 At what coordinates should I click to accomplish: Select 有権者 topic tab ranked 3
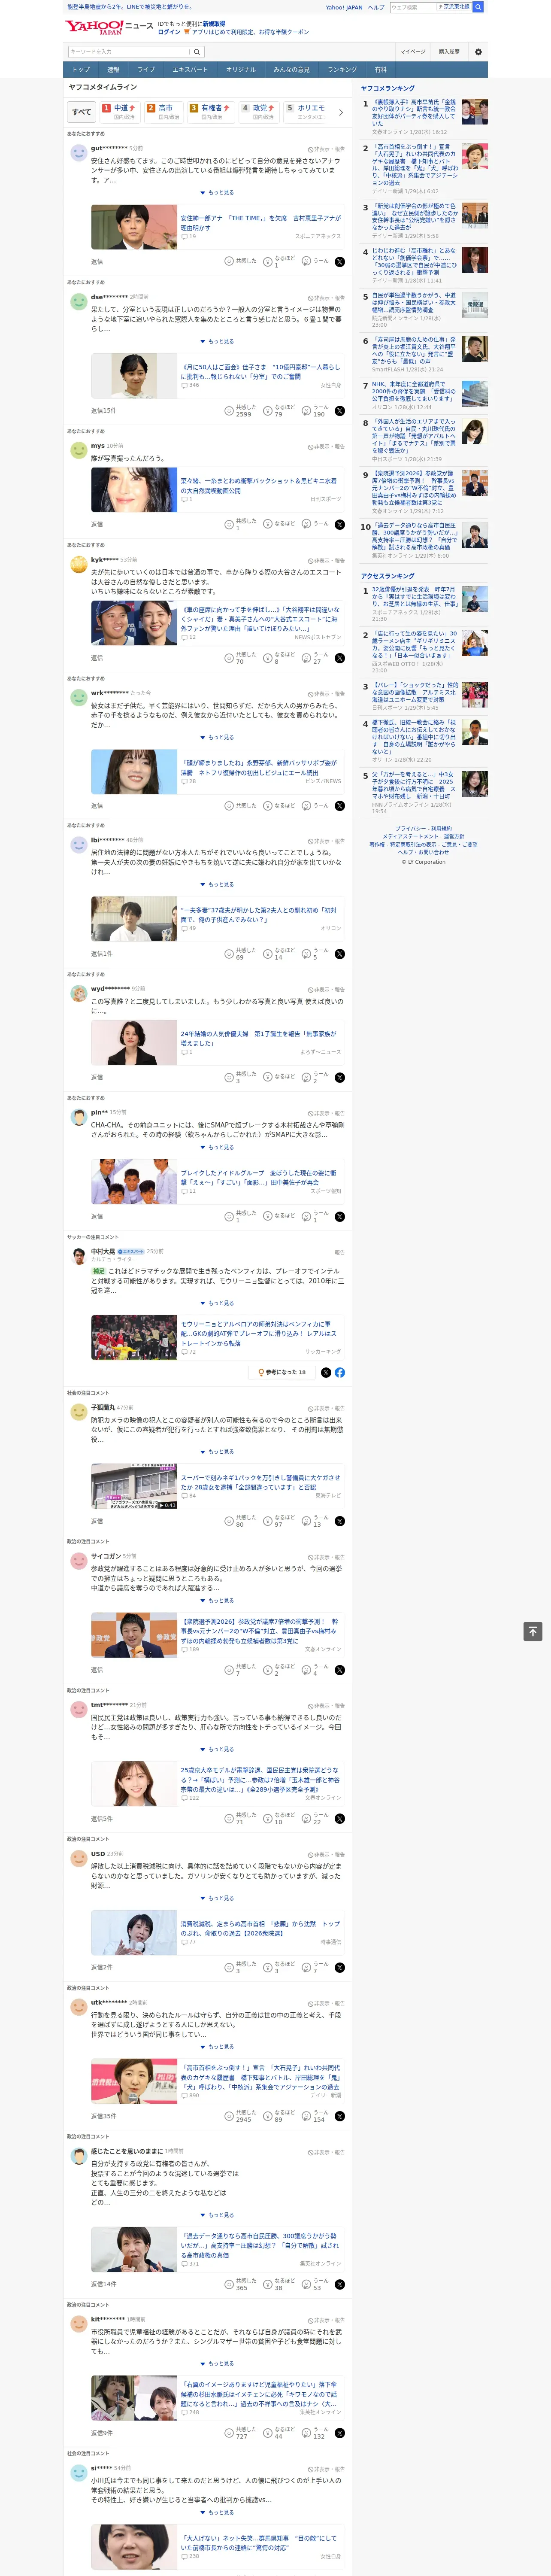(x=211, y=112)
